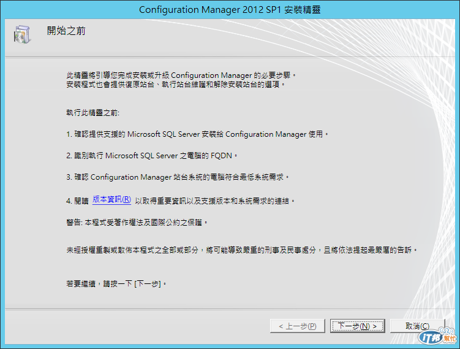The height and width of the screenshot is (349, 460).
Task: Click step 1 about Microsoft SQL Server installation
Action: pyautogui.click(x=197, y=134)
